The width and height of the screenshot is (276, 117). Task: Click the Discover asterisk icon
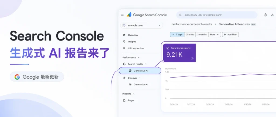point(124,78)
